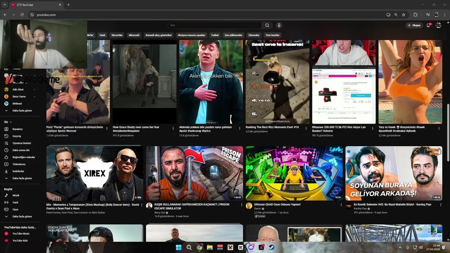
Task: Open options menu for Aklımda yokken bile short
Action: click(240, 129)
